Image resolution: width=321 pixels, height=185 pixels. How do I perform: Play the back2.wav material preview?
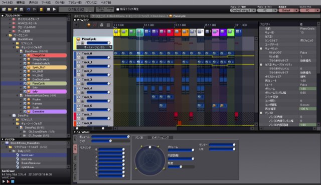4,181
